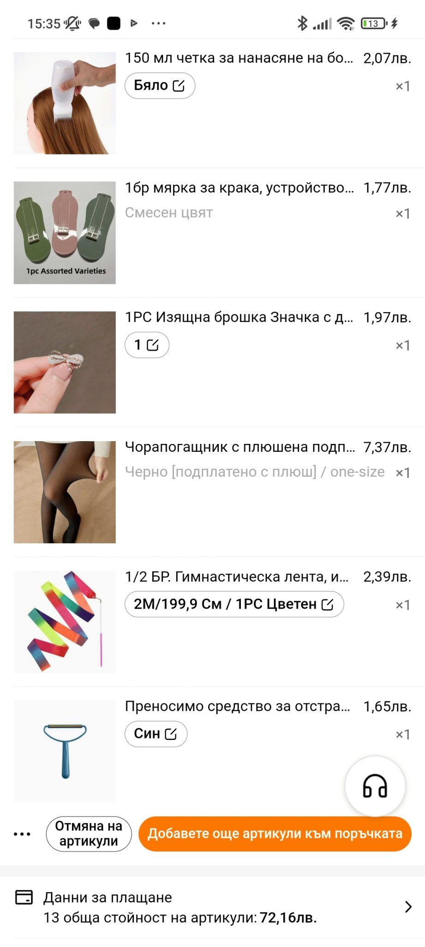The width and height of the screenshot is (425, 947).
Task: Change 2М/199,9 См / 1PC Цветен variant
Action: pos(234,604)
